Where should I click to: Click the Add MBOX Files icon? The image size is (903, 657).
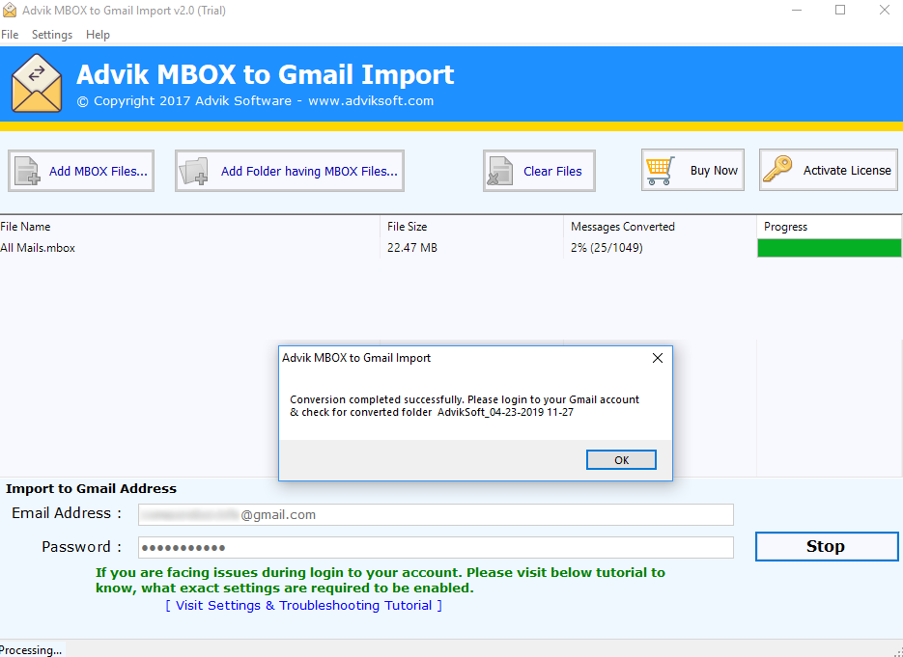[x=27, y=170]
